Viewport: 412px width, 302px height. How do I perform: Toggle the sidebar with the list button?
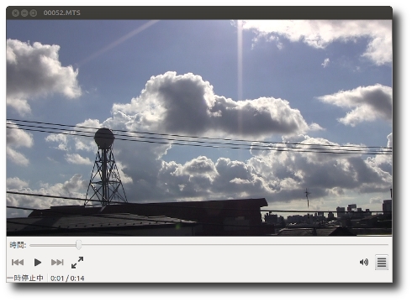tap(382, 263)
